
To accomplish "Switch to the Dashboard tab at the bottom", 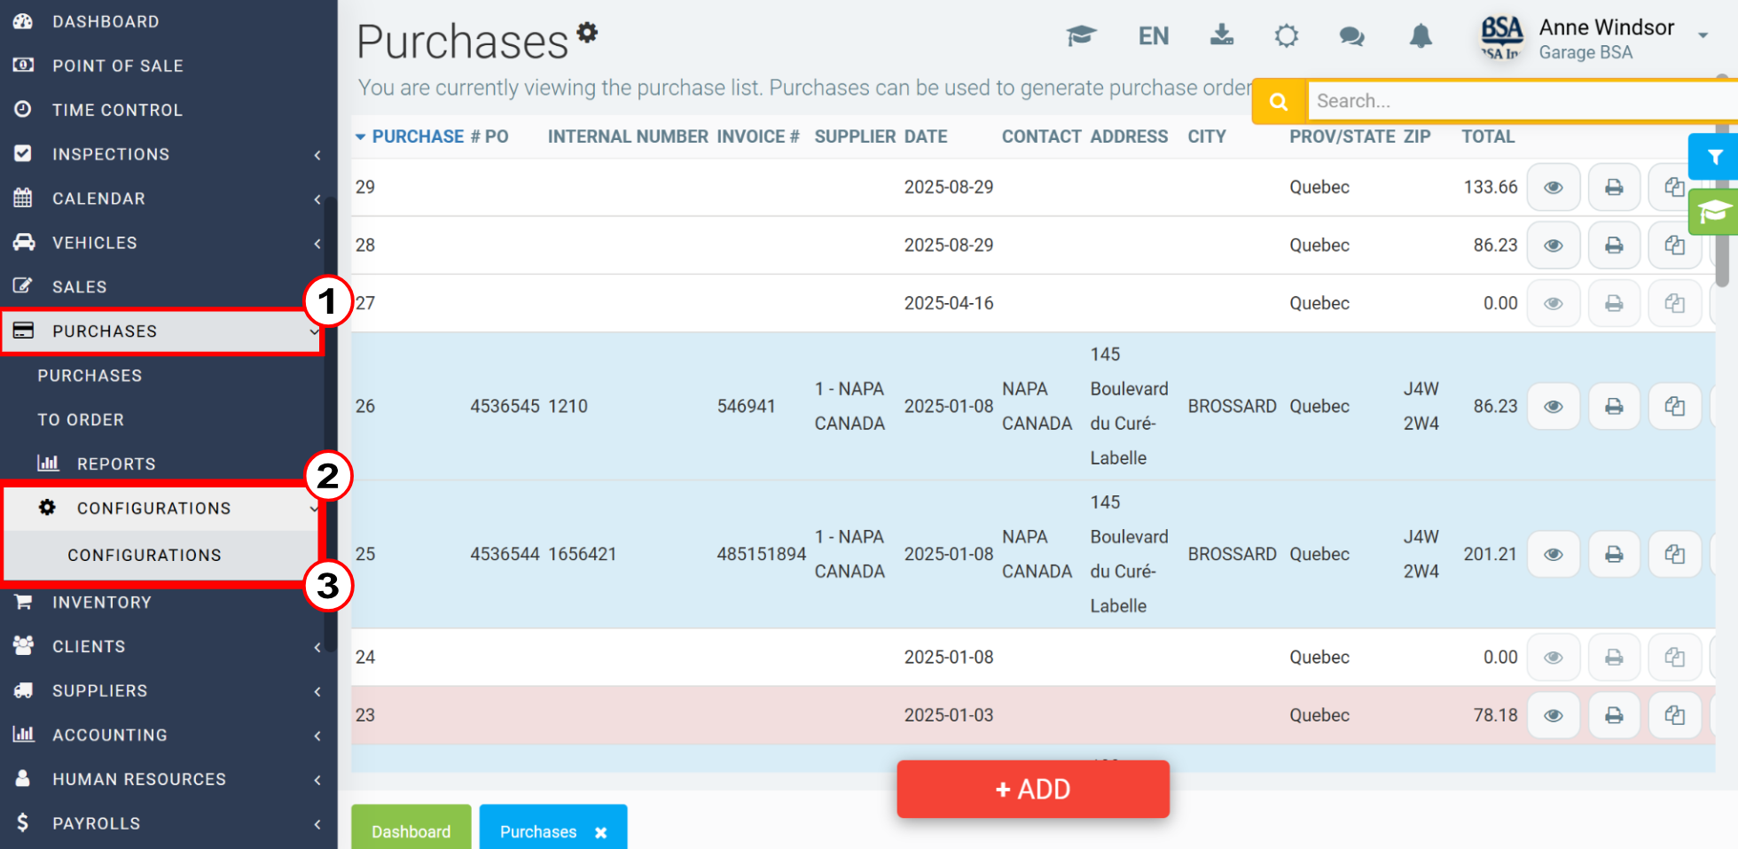I will point(411,831).
